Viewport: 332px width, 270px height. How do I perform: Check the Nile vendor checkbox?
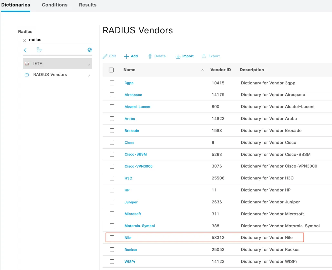click(112, 238)
